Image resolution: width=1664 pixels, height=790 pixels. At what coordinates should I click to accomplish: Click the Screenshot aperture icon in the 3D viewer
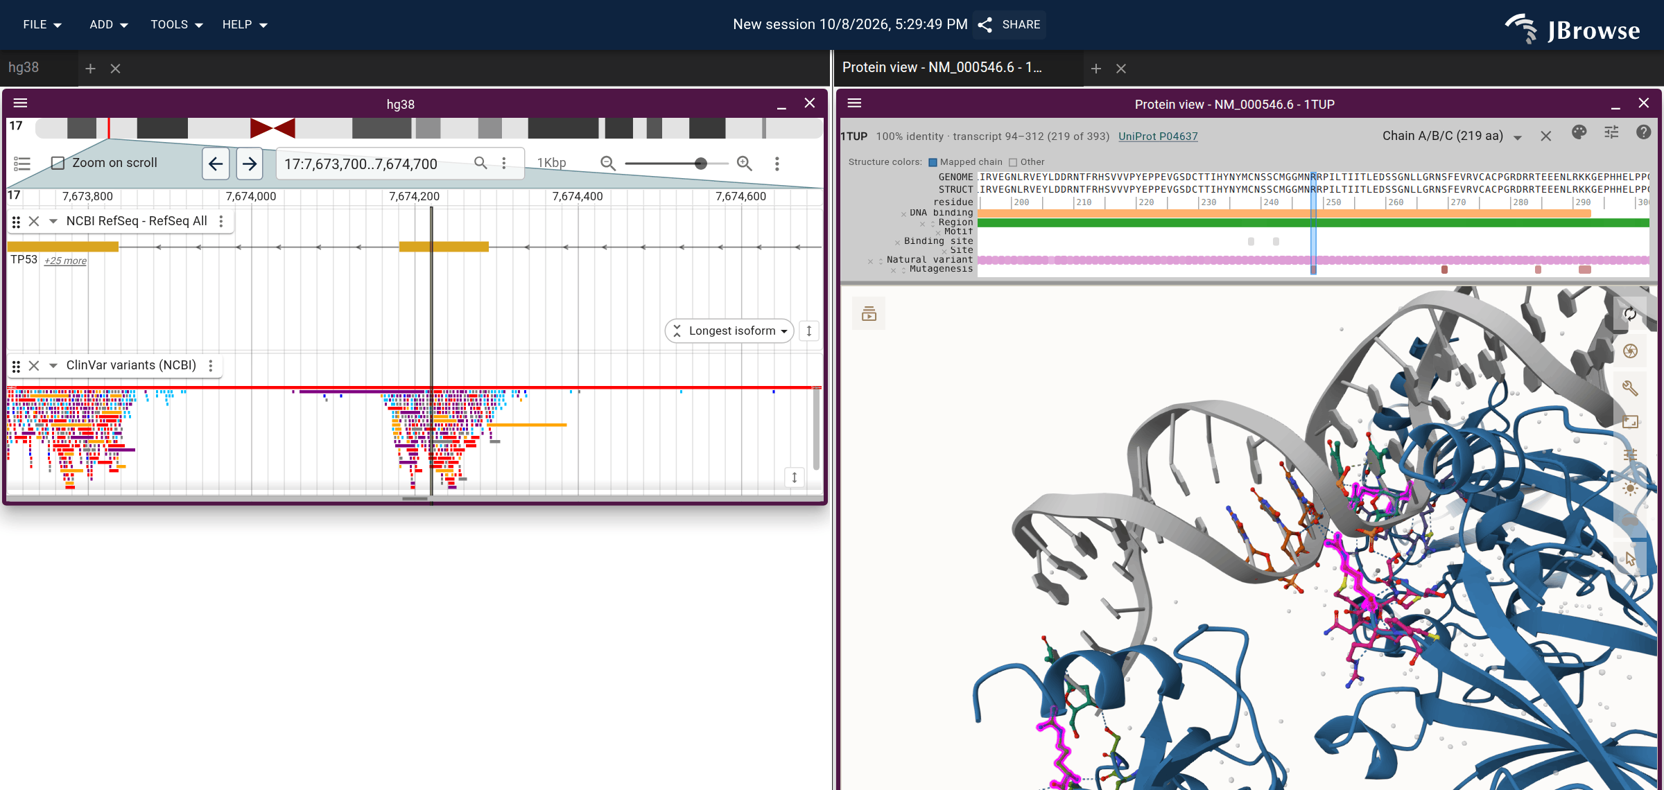pyautogui.click(x=1630, y=351)
